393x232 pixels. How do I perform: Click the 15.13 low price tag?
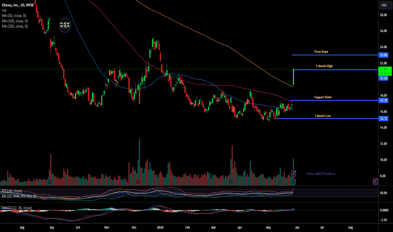point(383,119)
